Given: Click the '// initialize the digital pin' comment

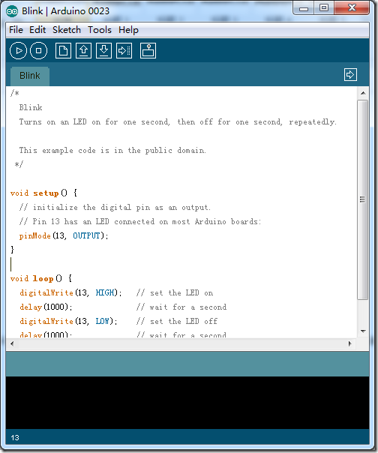Looking at the screenshot, I should [x=115, y=207].
